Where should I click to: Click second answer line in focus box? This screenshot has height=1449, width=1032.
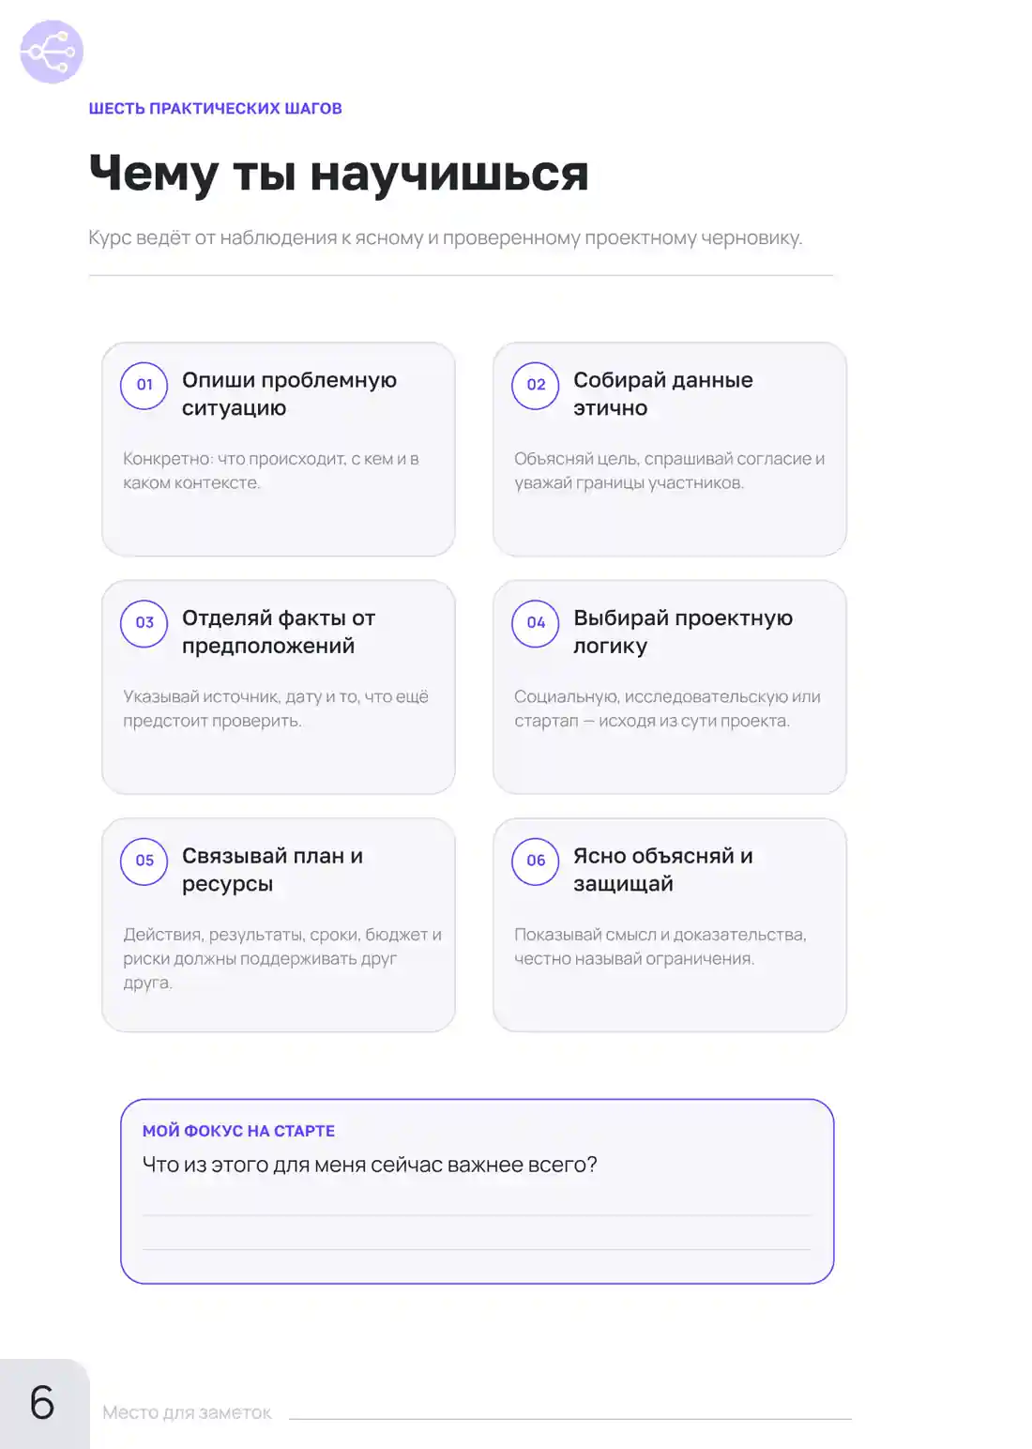tap(477, 1249)
